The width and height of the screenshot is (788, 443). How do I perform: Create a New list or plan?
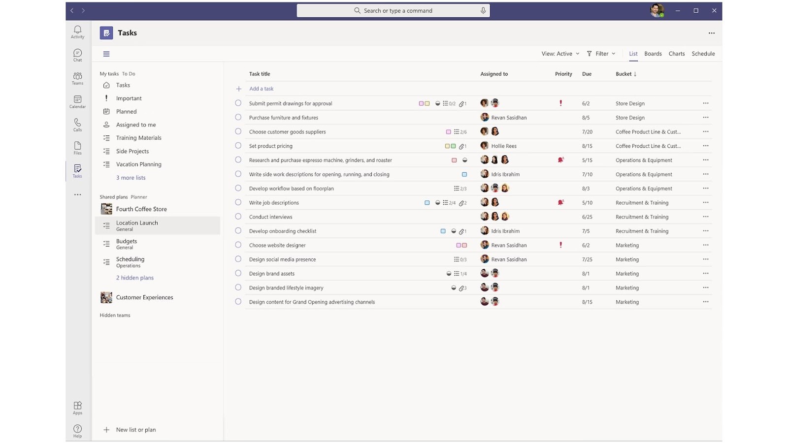click(x=135, y=429)
